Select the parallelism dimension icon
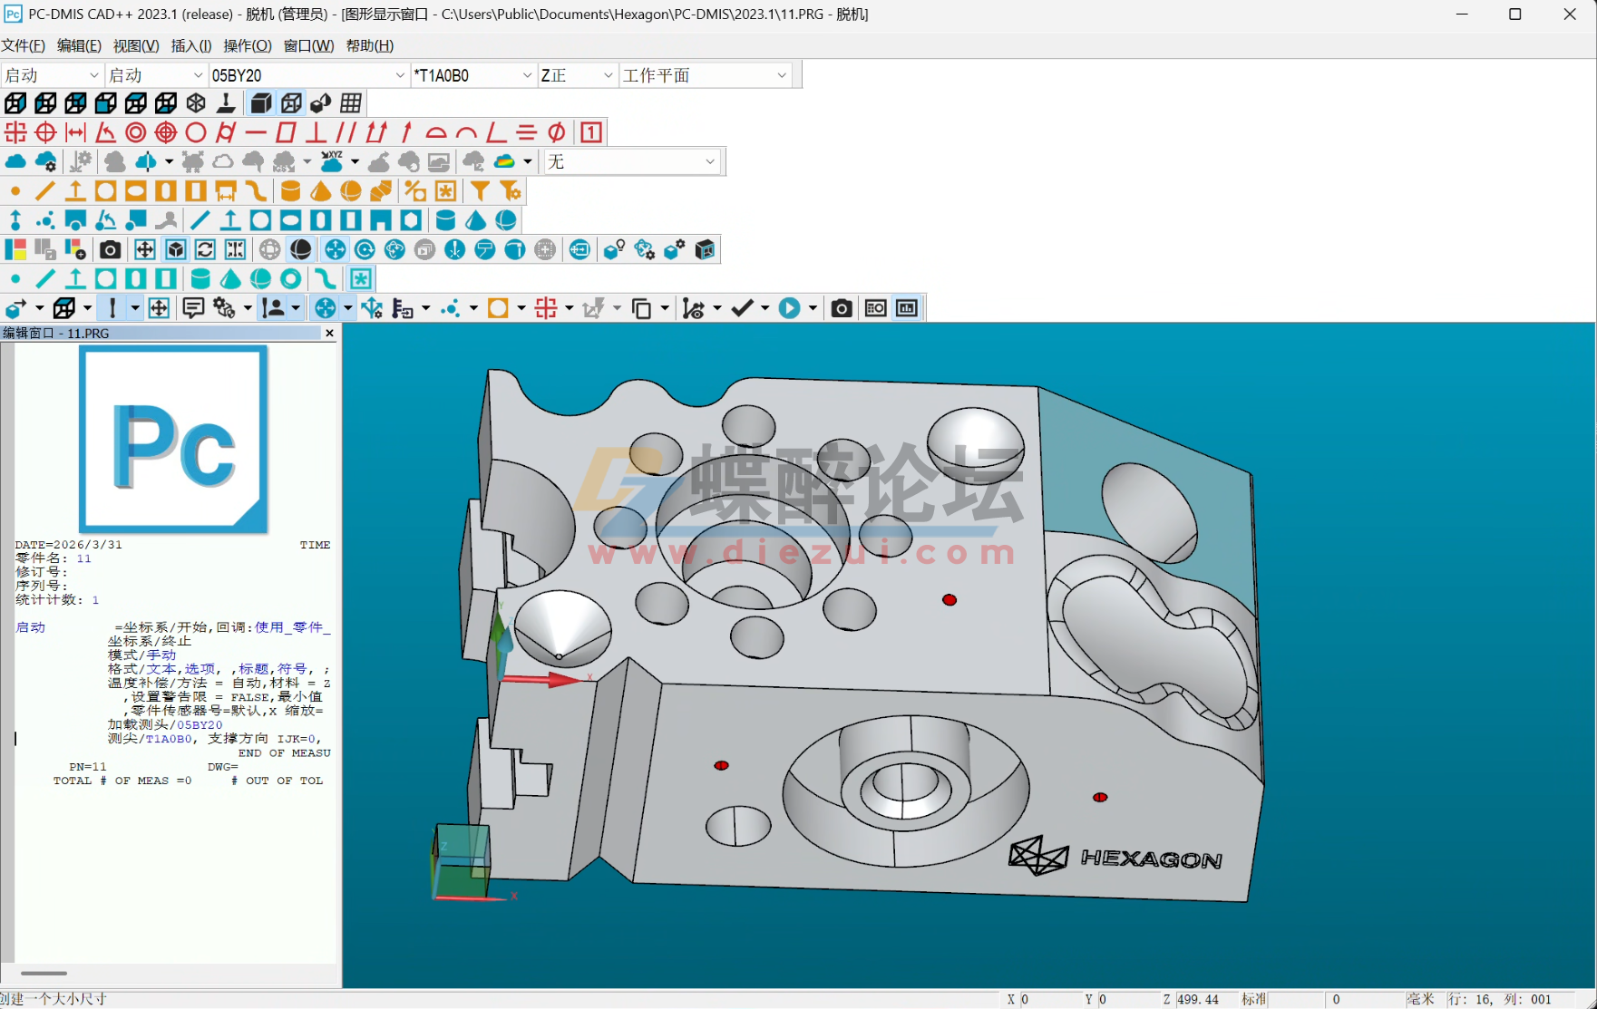This screenshot has width=1597, height=1009. click(x=347, y=132)
